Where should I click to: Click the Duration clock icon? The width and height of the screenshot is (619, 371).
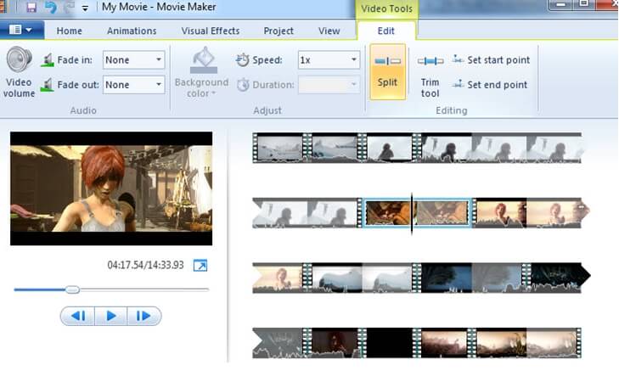[243, 84]
